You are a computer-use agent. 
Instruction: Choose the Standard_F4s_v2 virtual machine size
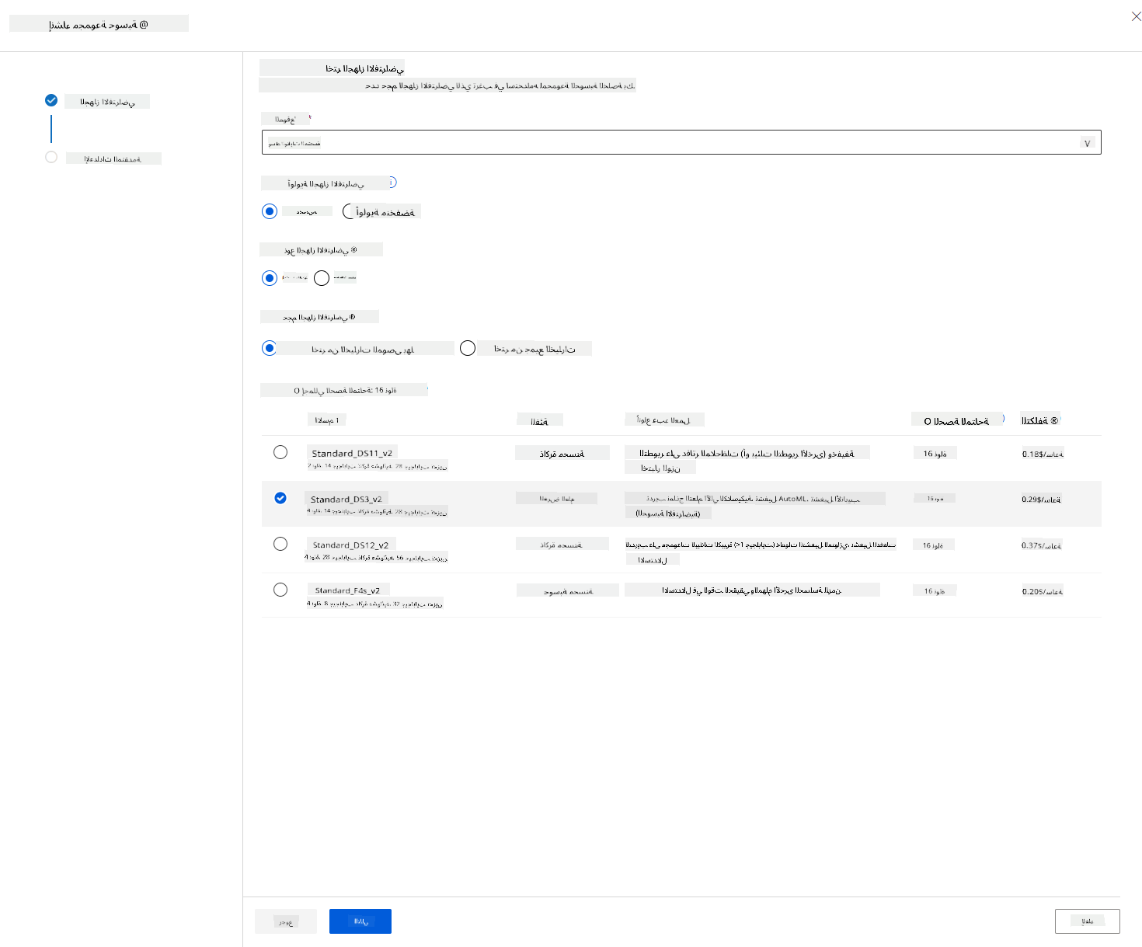(x=280, y=590)
